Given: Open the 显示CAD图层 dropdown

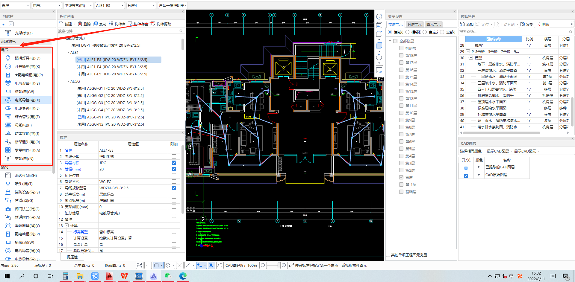Looking at the screenshot, I should point(499,151).
